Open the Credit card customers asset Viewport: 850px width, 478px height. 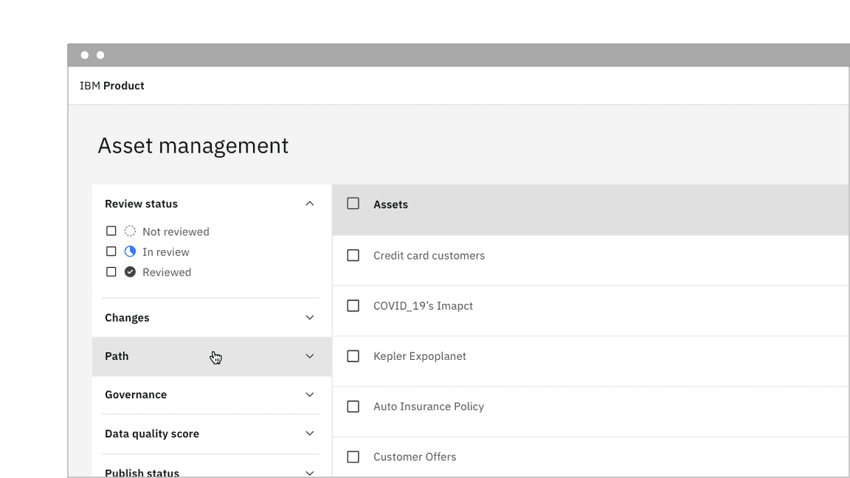tap(429, 256)
